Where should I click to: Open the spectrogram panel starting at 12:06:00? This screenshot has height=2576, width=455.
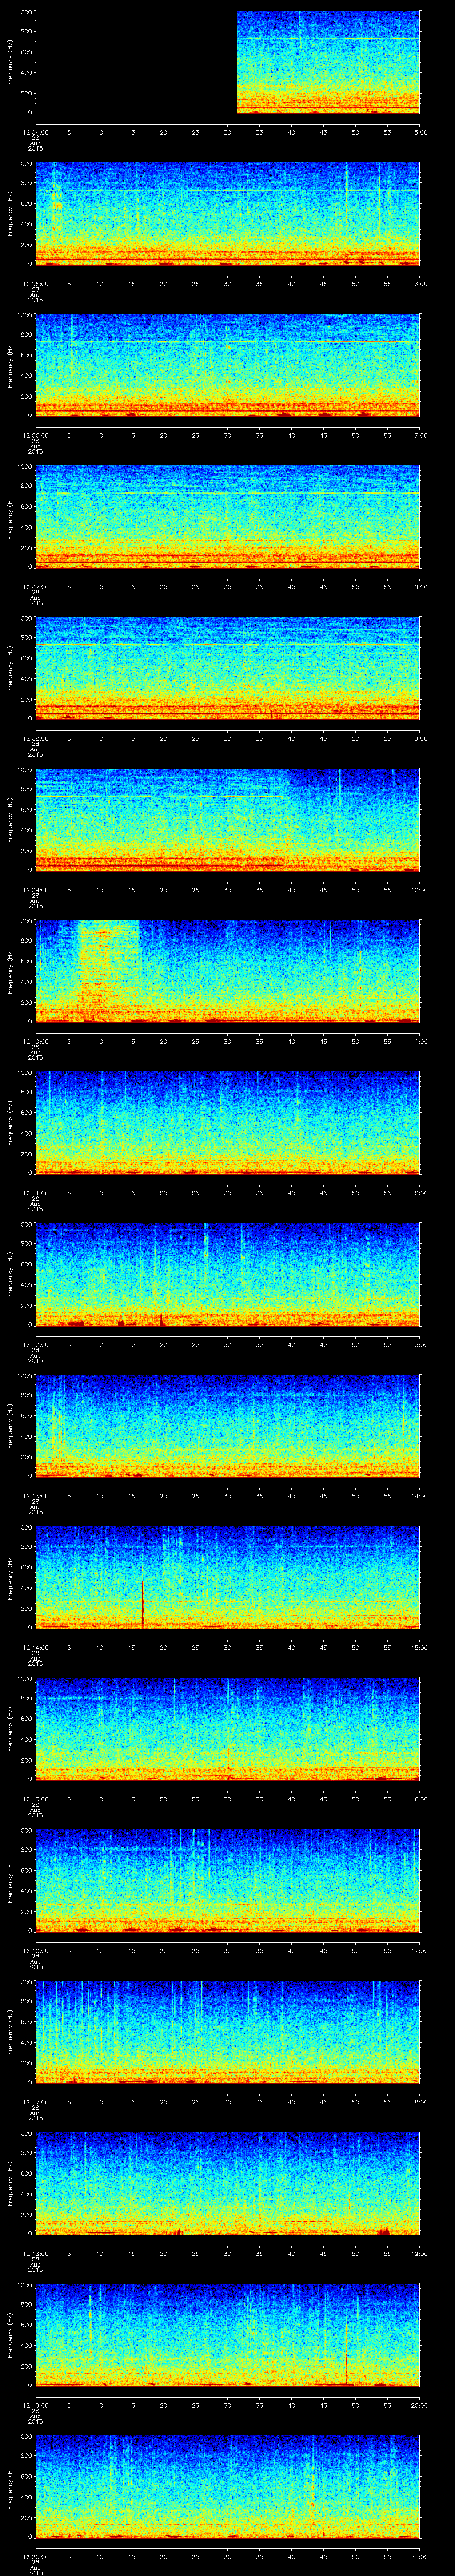(x=228, y=365)
